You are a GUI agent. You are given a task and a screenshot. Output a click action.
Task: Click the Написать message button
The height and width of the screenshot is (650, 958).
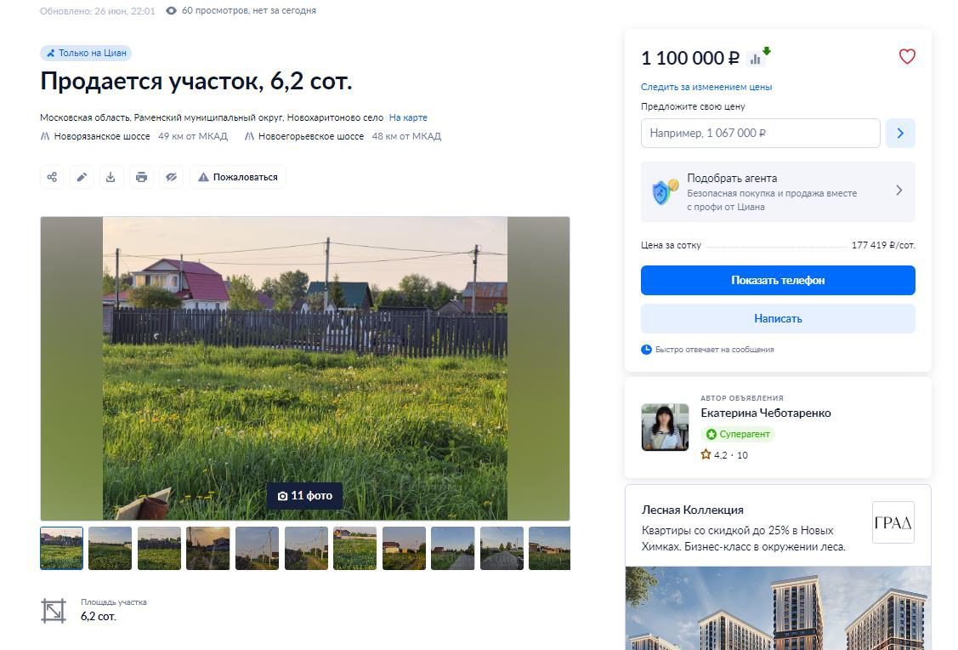(778, 318)
